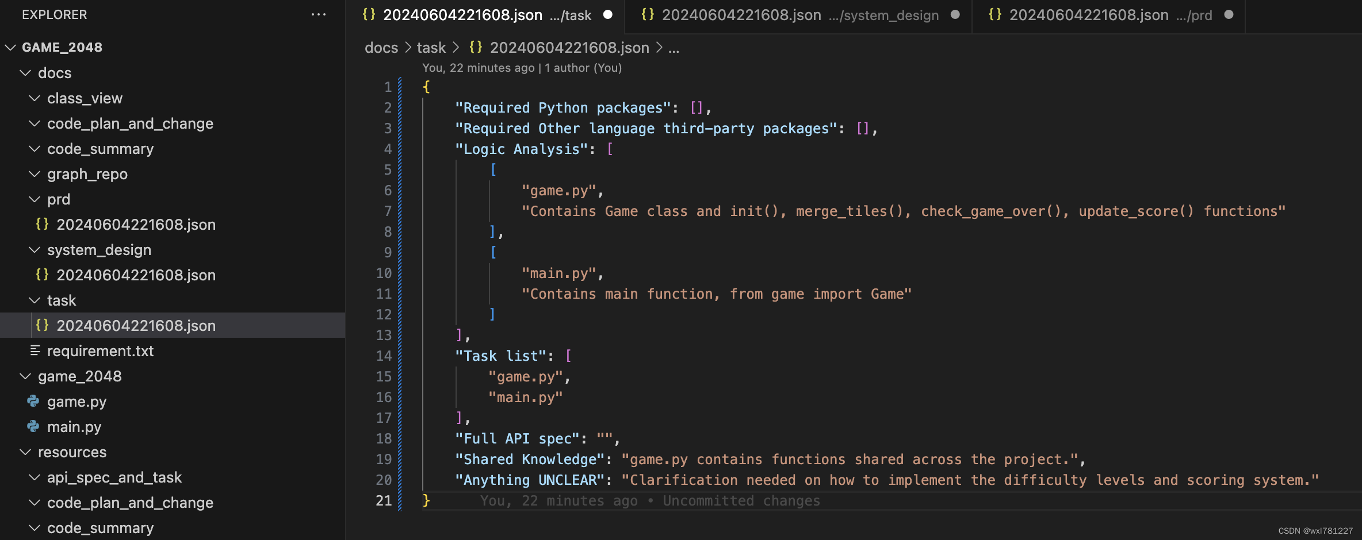The width and height of the screenshot is (1362, 540).
Task: Click the braces icon in the breadcrumb bar
Action: (476, 47)
